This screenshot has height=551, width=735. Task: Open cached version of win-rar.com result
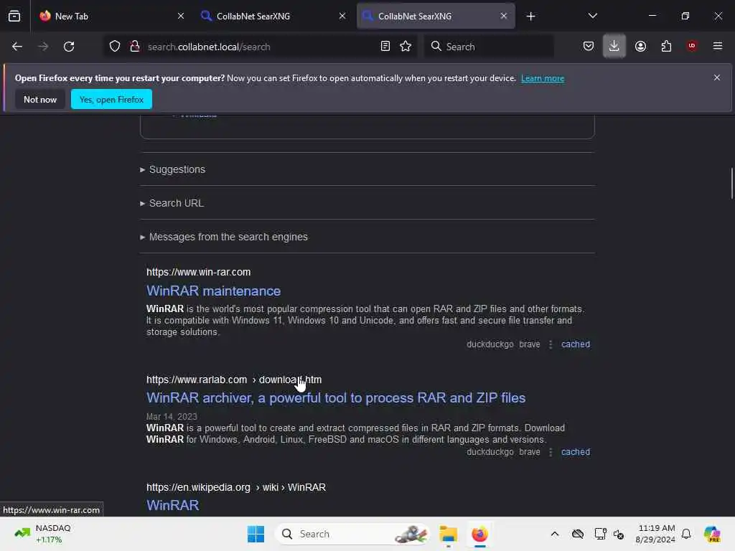[575, 344]
